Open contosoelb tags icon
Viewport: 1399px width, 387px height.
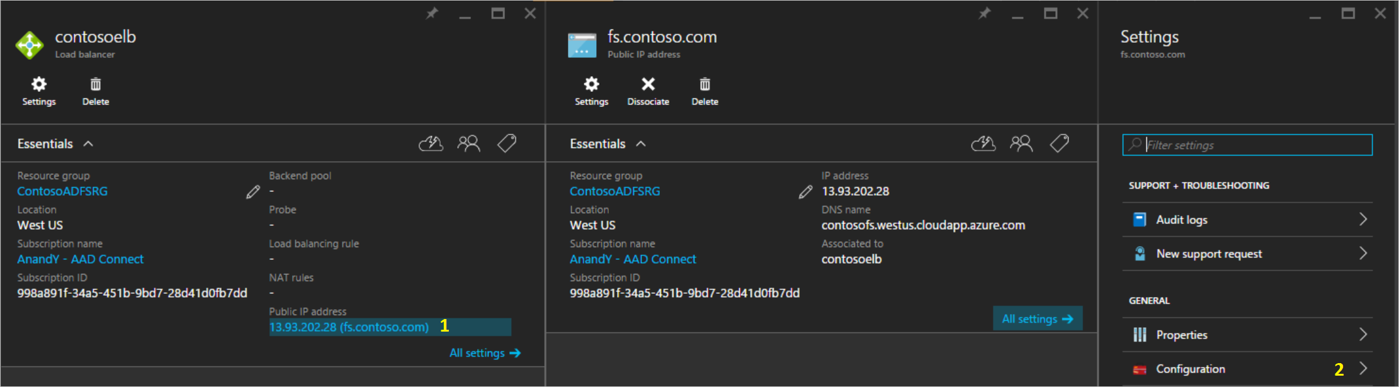pyautogui.click(x=507, y=144)
